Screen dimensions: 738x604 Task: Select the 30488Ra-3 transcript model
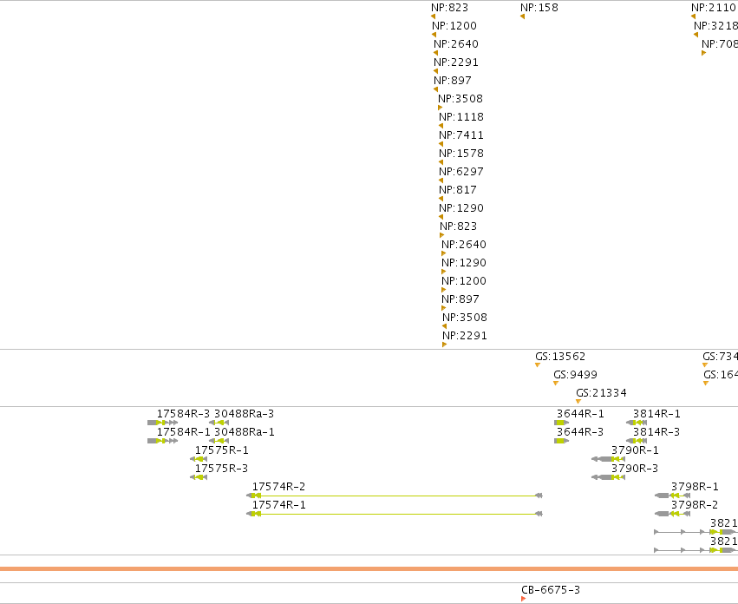(x=219, y=423)
